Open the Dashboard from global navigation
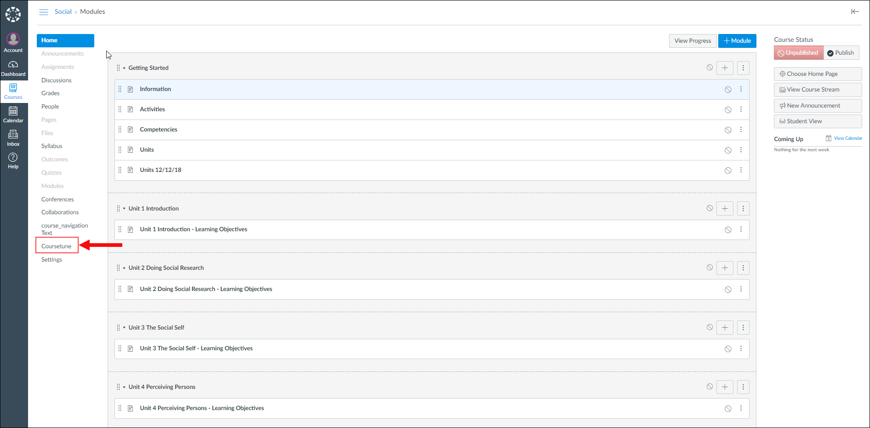The height and width of the screenshot is (428, 870). 13,68
